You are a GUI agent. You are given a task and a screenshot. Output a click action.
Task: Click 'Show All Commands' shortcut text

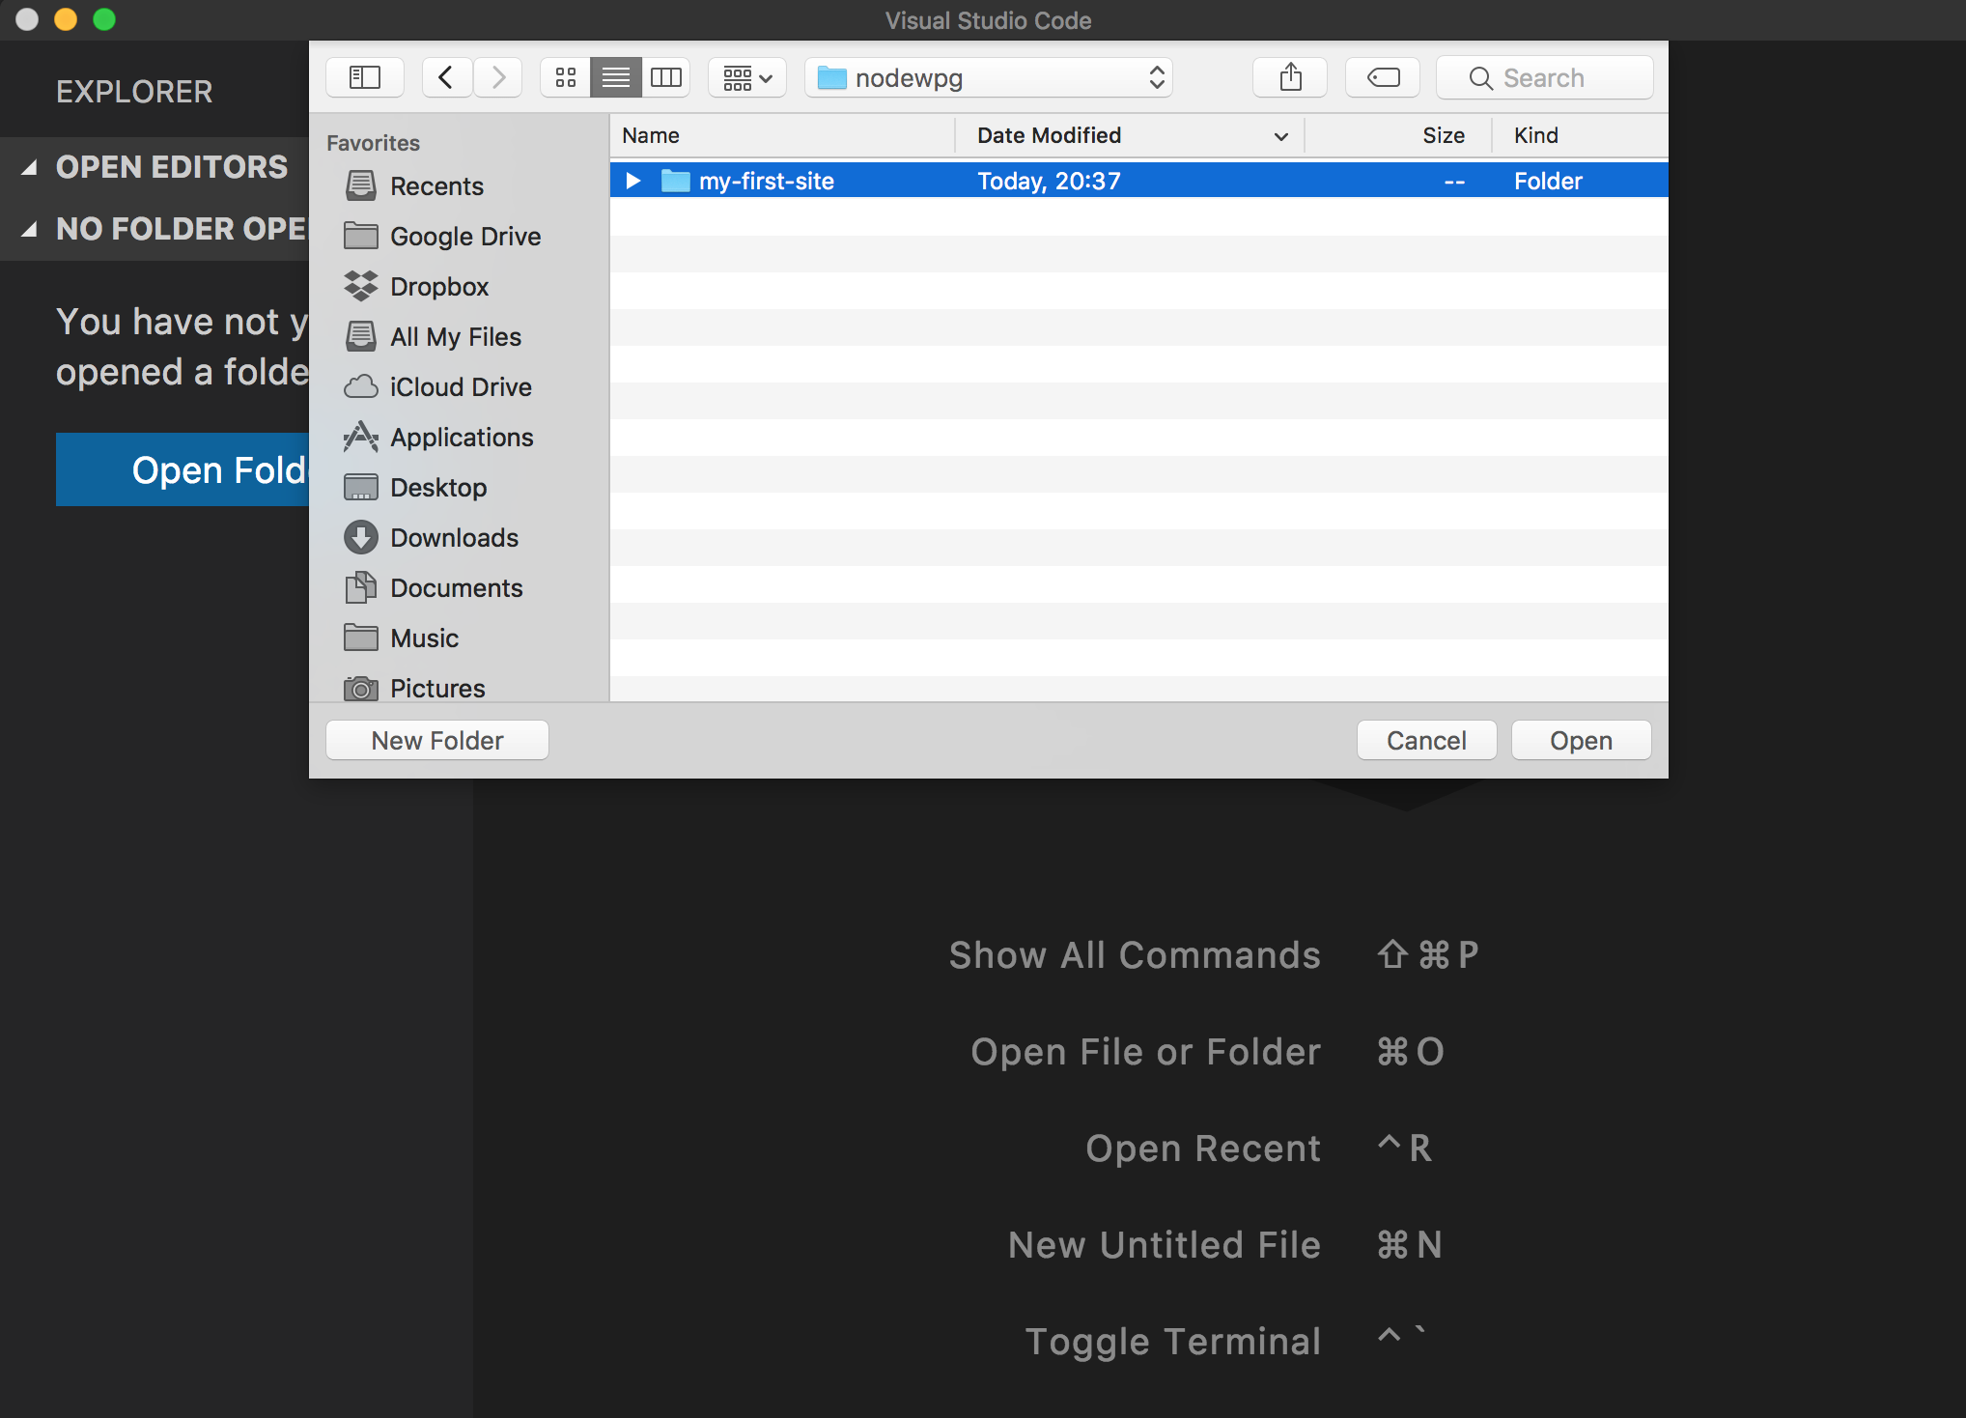1135,955
